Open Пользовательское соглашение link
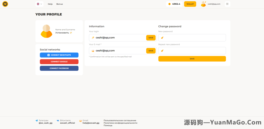 pyautogui.click(x=120, y=121)
